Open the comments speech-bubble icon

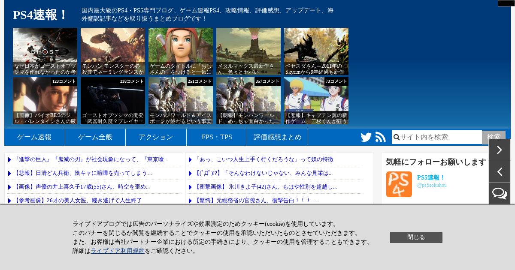click(x=500, y=194)
